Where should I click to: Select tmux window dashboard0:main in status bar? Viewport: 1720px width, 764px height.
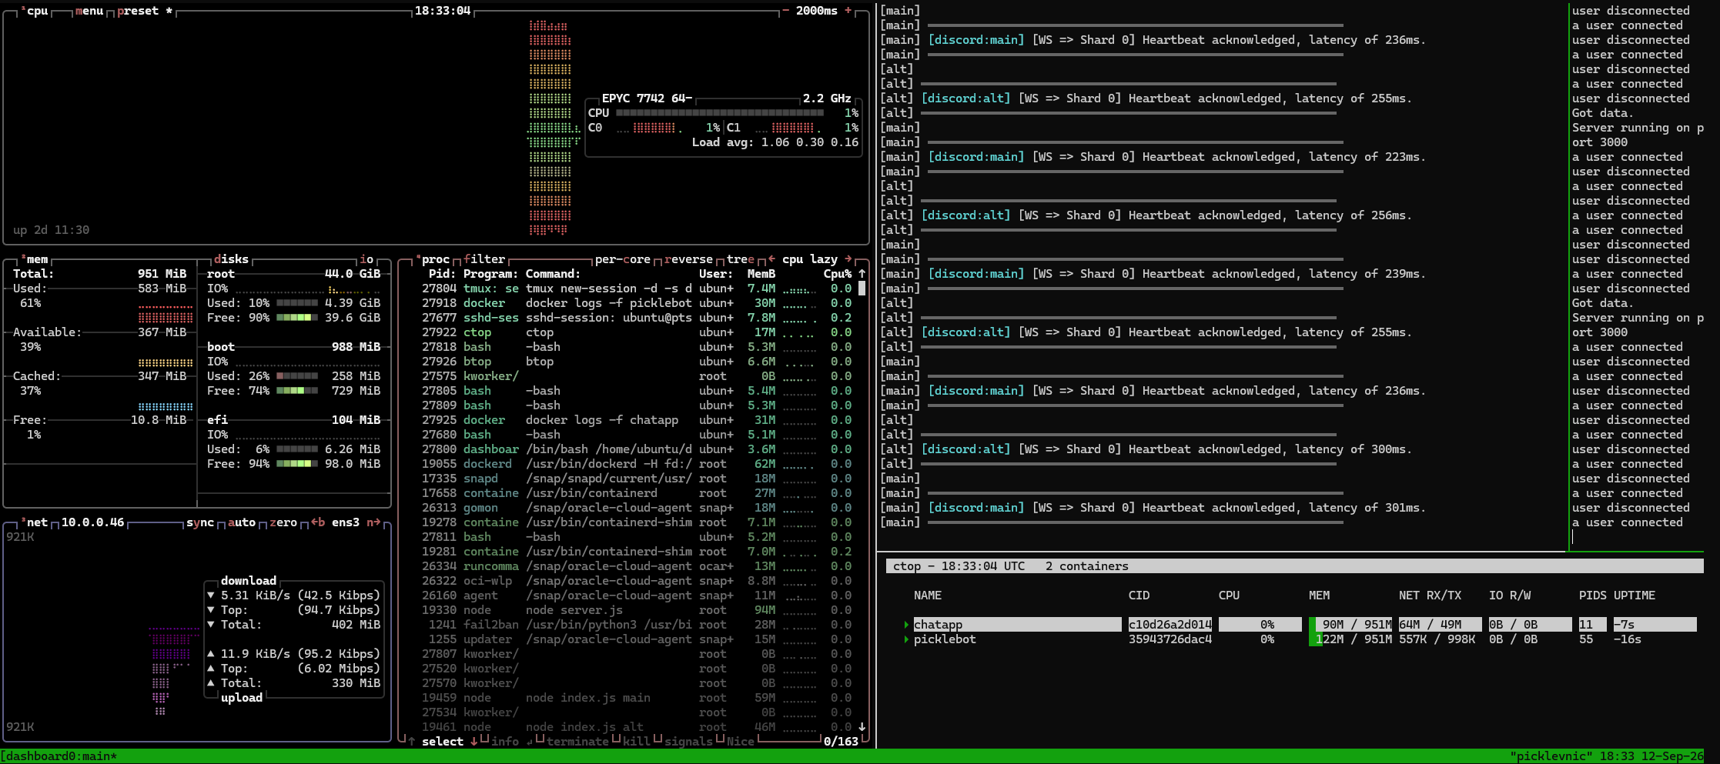tap(59, 756)
